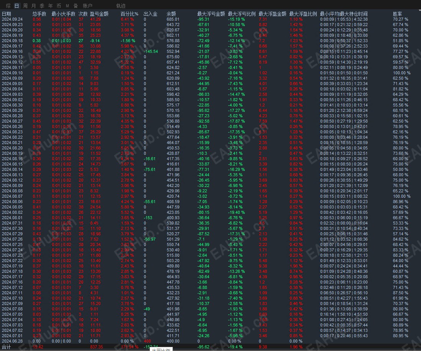Click the 400 deposit cell
The image size is (421, 351).
pyautogui.click(x=147, y=341)
